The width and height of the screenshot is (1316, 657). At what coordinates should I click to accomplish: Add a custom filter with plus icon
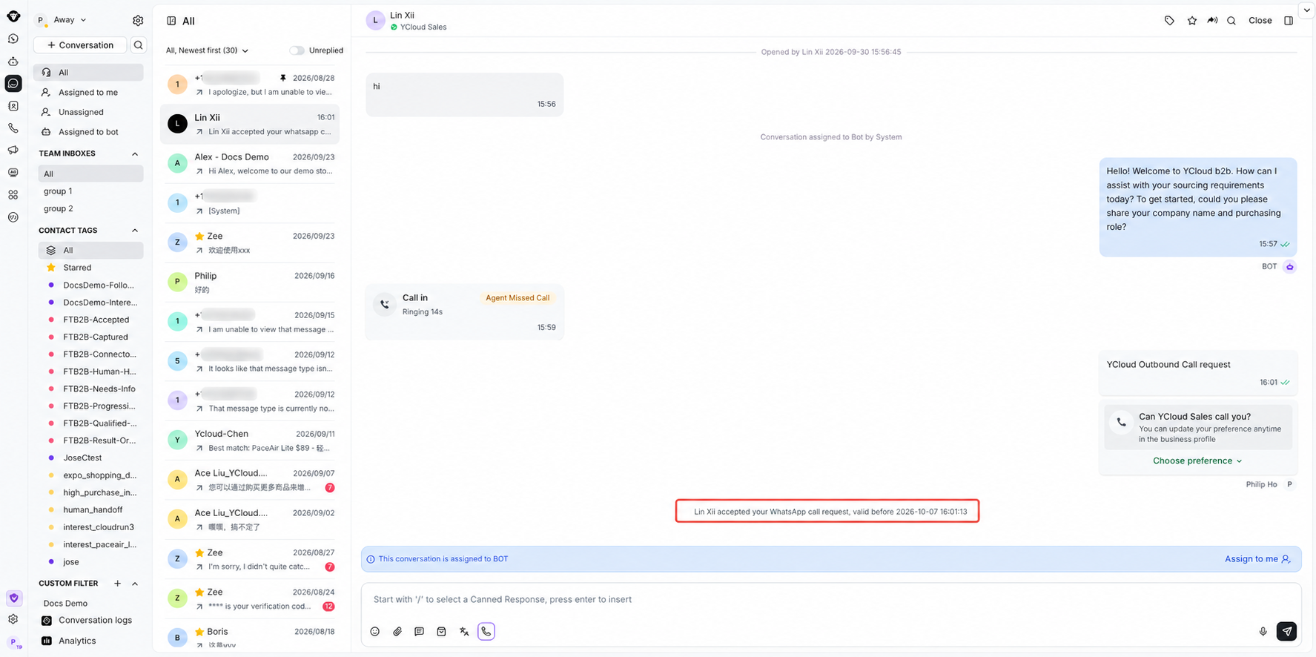point(117,584)
